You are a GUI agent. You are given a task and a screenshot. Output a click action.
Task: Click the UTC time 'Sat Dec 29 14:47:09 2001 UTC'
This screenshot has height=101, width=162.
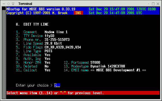coord(115,13)
